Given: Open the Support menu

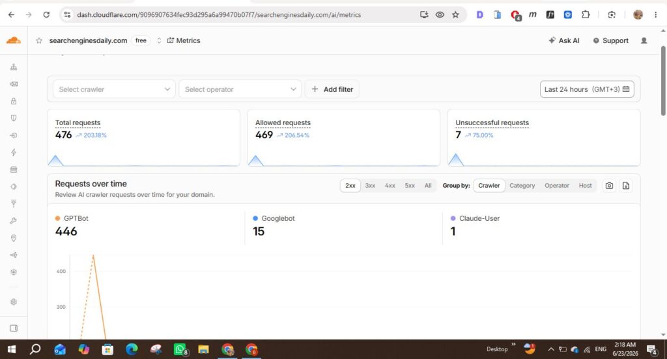Looking at the screenshot, I should [x=610, y=40].
